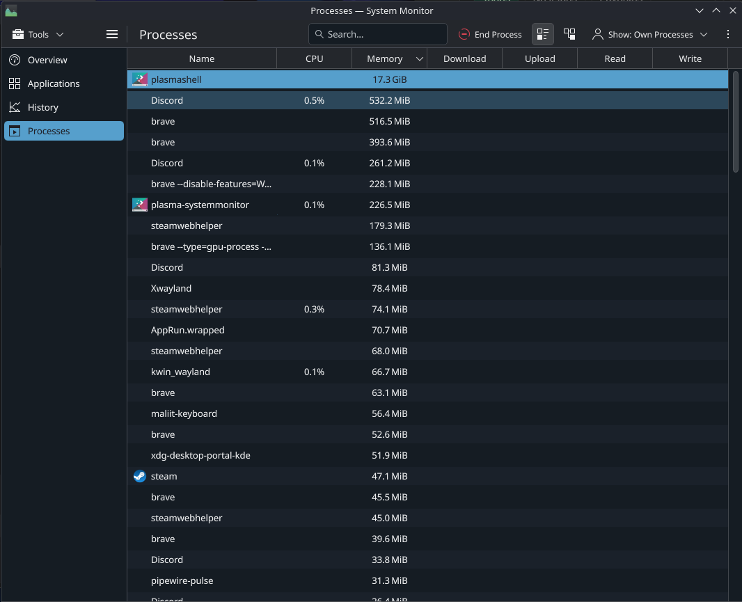742x602 pixels.
Task: Switch to tree view mode icon
Action: click(569, 34)
